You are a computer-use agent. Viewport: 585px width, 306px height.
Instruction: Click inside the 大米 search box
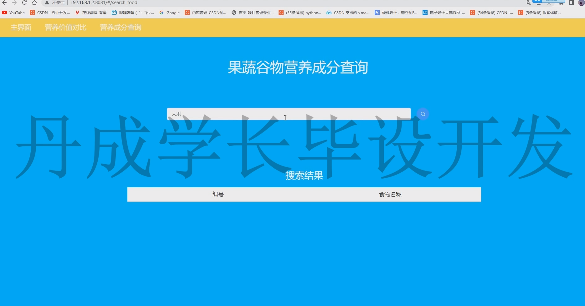click(285, 114)
